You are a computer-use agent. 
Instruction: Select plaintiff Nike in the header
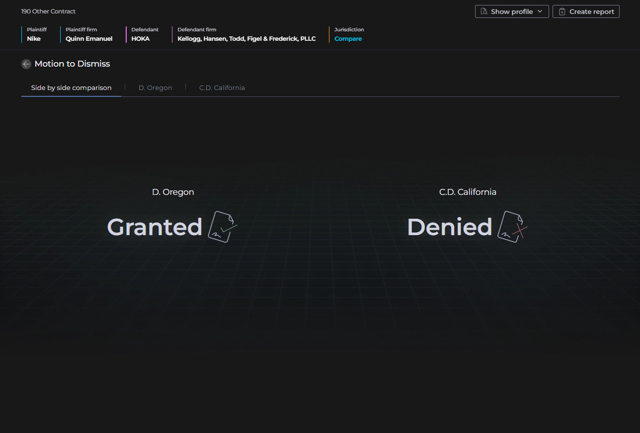click(x=34, y=39)
